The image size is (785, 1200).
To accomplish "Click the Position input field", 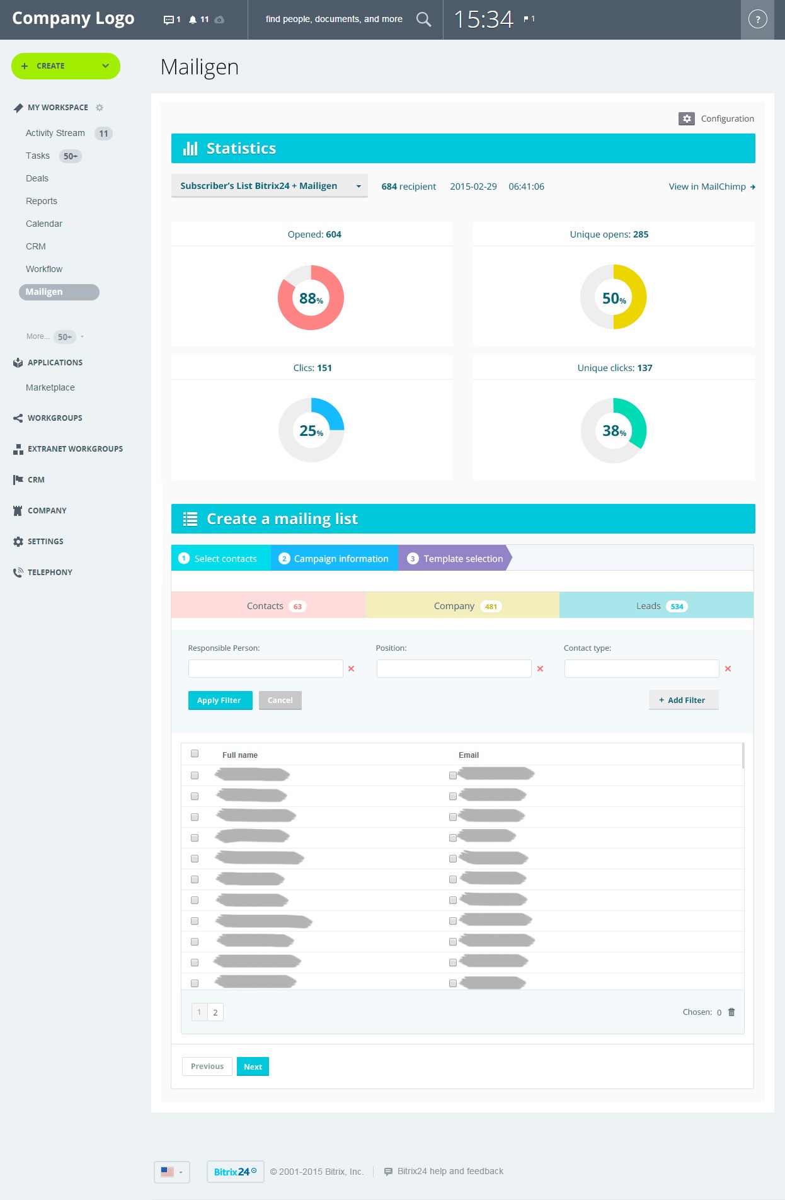I will tap(454, 669).
